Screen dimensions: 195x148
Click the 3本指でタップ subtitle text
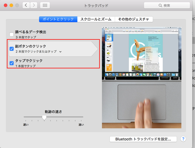click(26, 37)
